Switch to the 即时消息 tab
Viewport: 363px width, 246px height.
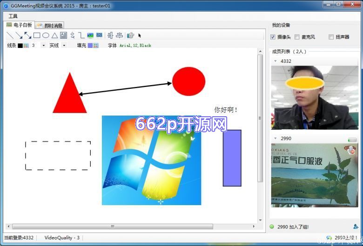[50, 26]
